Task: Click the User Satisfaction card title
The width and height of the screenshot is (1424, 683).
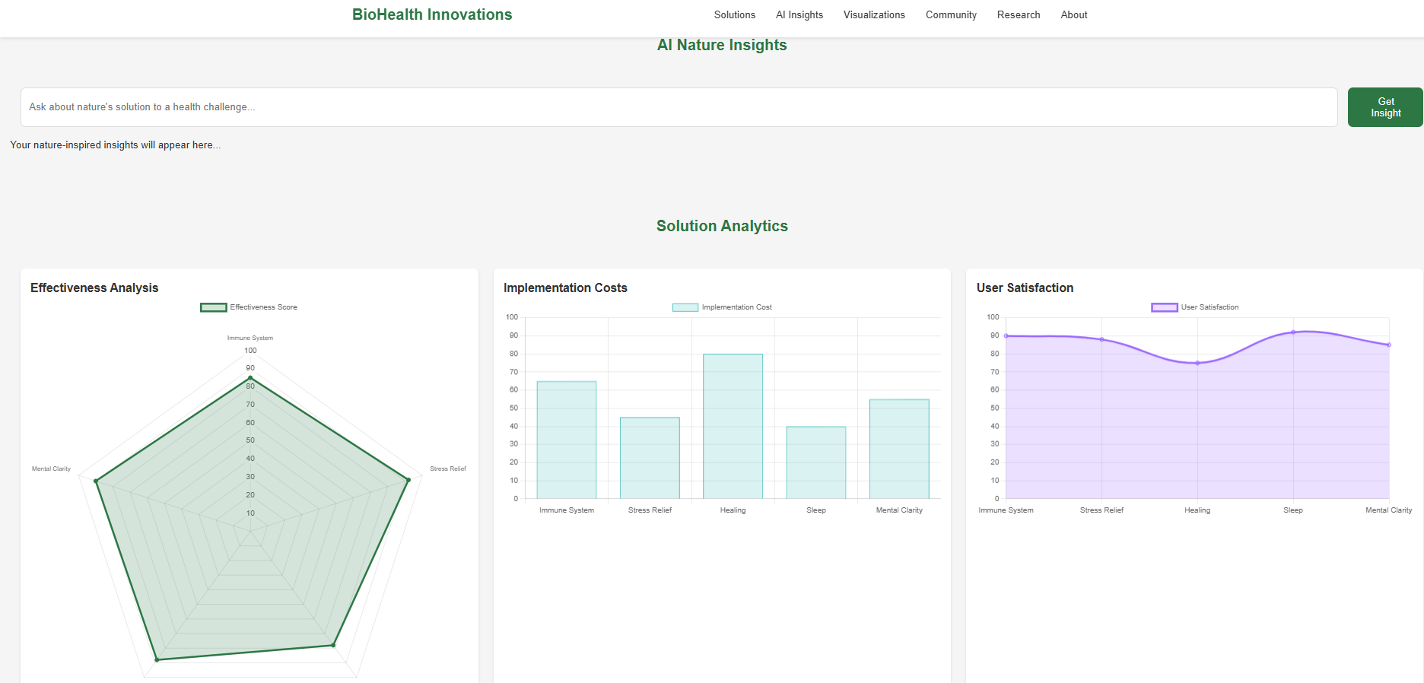Action: pyautogui.click(x=1025, y=287)
